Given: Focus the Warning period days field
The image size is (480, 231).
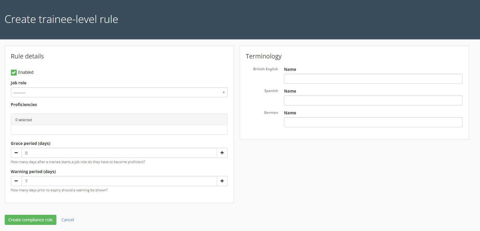Looking at the screenshot, I should [x=119, y=181].
